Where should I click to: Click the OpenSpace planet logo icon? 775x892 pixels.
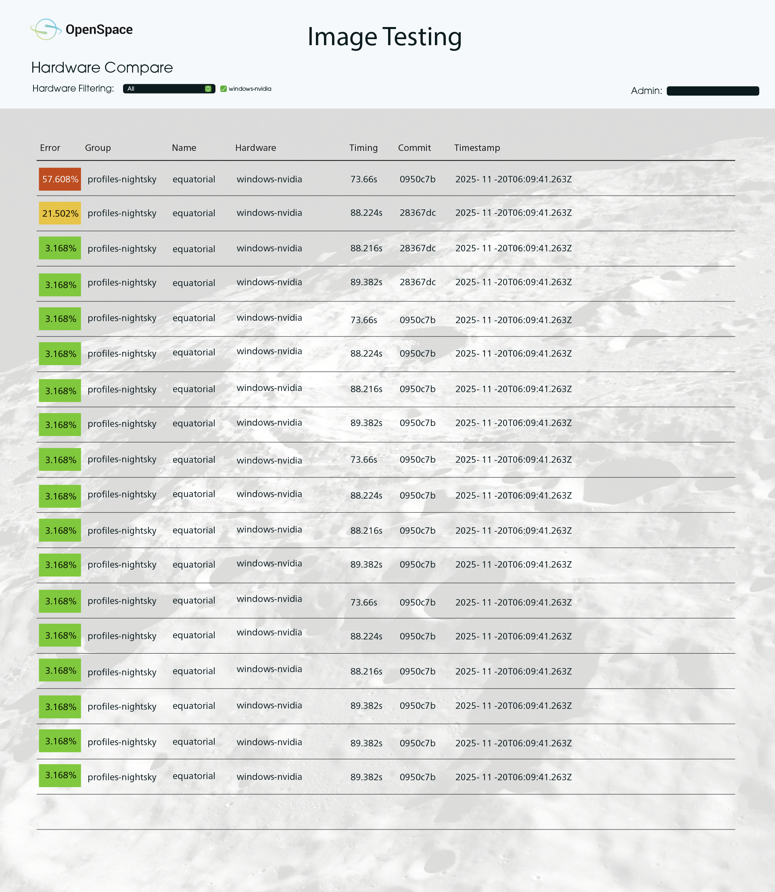click(x=46, y=29)
